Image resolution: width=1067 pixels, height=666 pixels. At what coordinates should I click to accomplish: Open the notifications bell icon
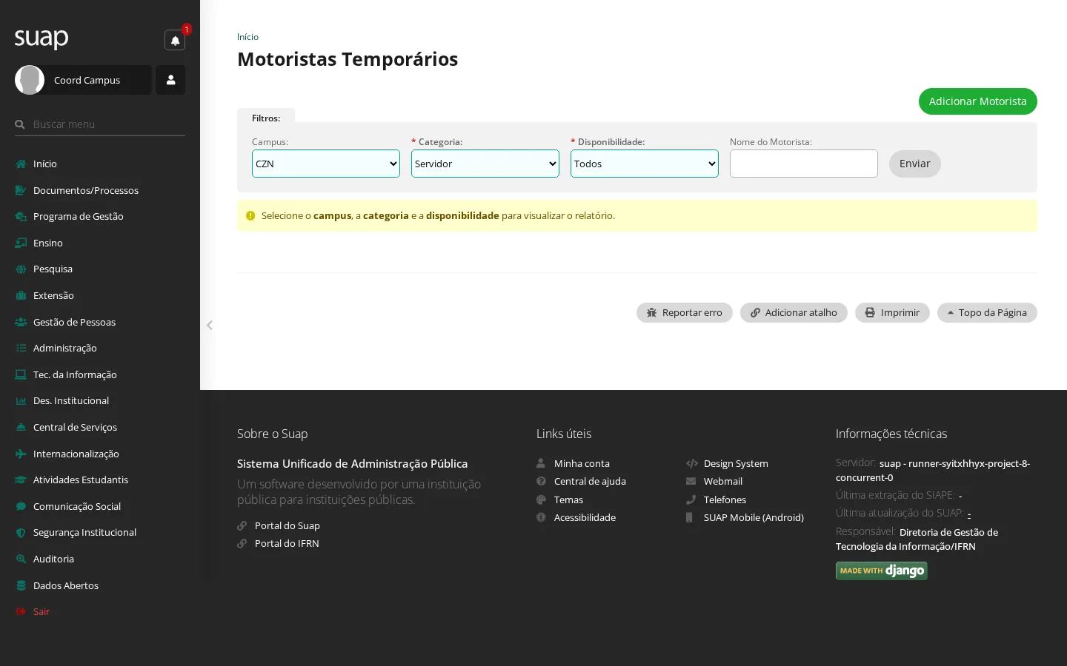(x=175, y=40)
